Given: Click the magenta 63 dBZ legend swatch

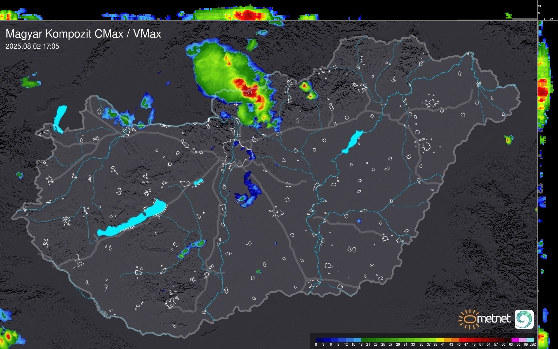Looking at the screenshot, I should pyautogui.click(x=515, y=340).
